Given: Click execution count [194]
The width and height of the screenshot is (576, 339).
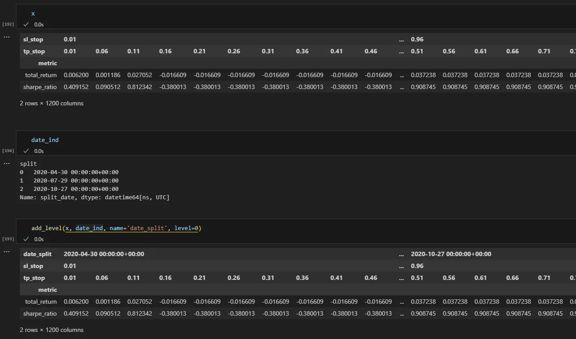Looking at the screenshot, I should point(8,151).
